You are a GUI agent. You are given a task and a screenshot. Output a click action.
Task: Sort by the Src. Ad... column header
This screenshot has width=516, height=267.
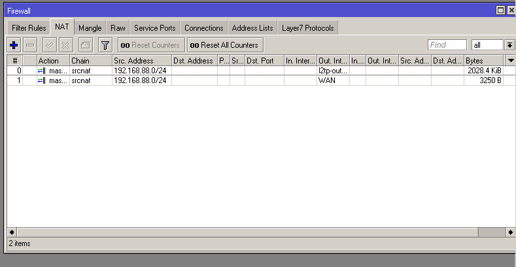[415, 61]
